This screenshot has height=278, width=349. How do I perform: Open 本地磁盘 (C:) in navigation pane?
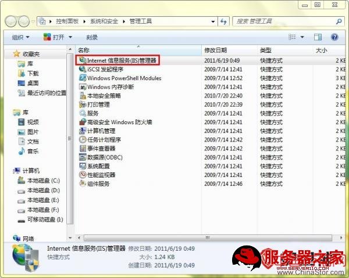(44, 180)
